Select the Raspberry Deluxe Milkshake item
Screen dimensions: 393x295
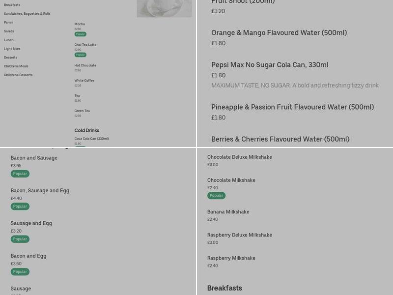coord(240,235)
